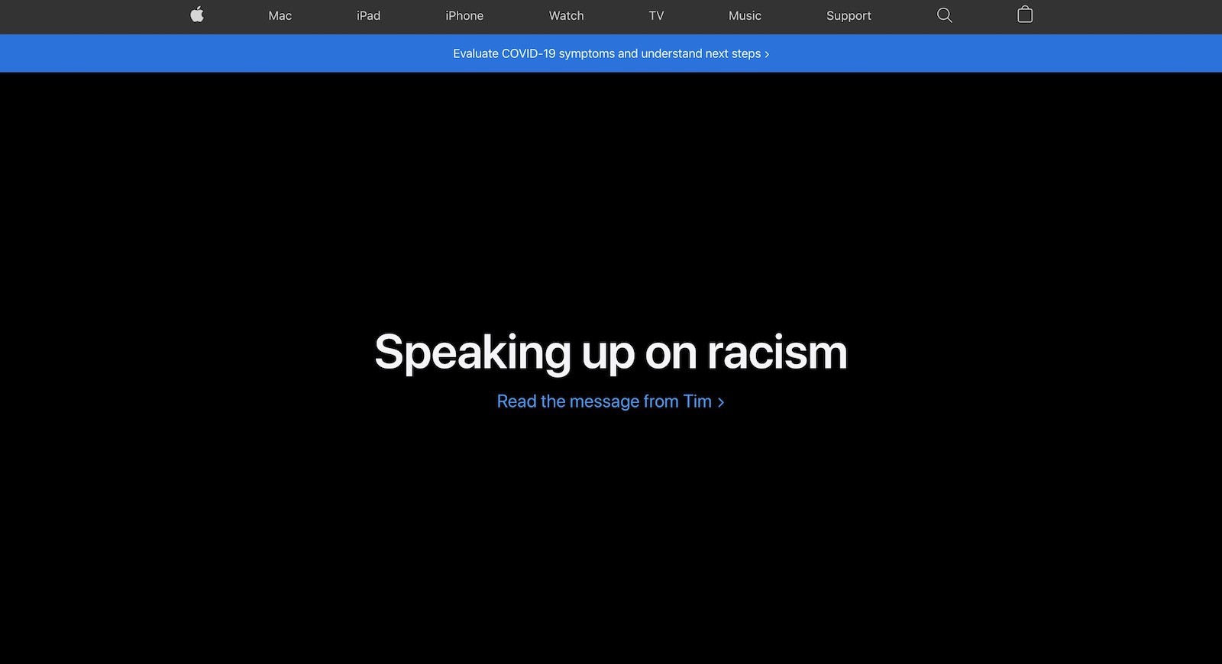Open the Support page link
Viewport: 1222px width, 664px height.
coord(849,16)
